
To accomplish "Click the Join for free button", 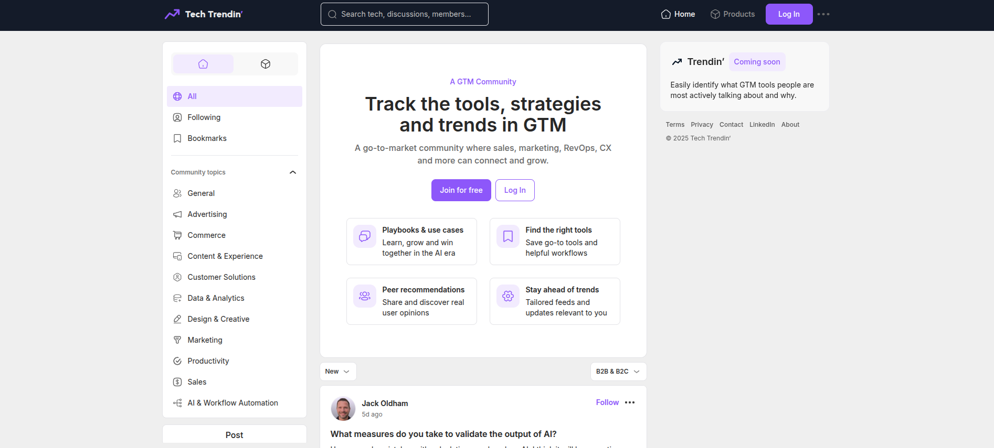I will [x=461, y=190].
